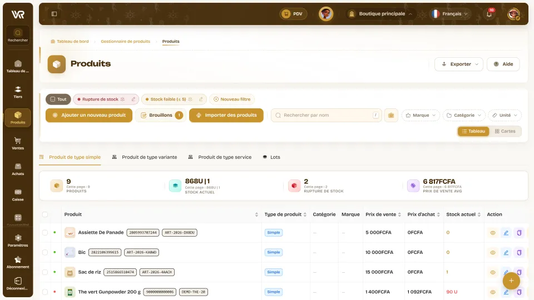Open the Exporter dropdown
This screenshot has width=534, height=300.
click(x=459, y=64)
